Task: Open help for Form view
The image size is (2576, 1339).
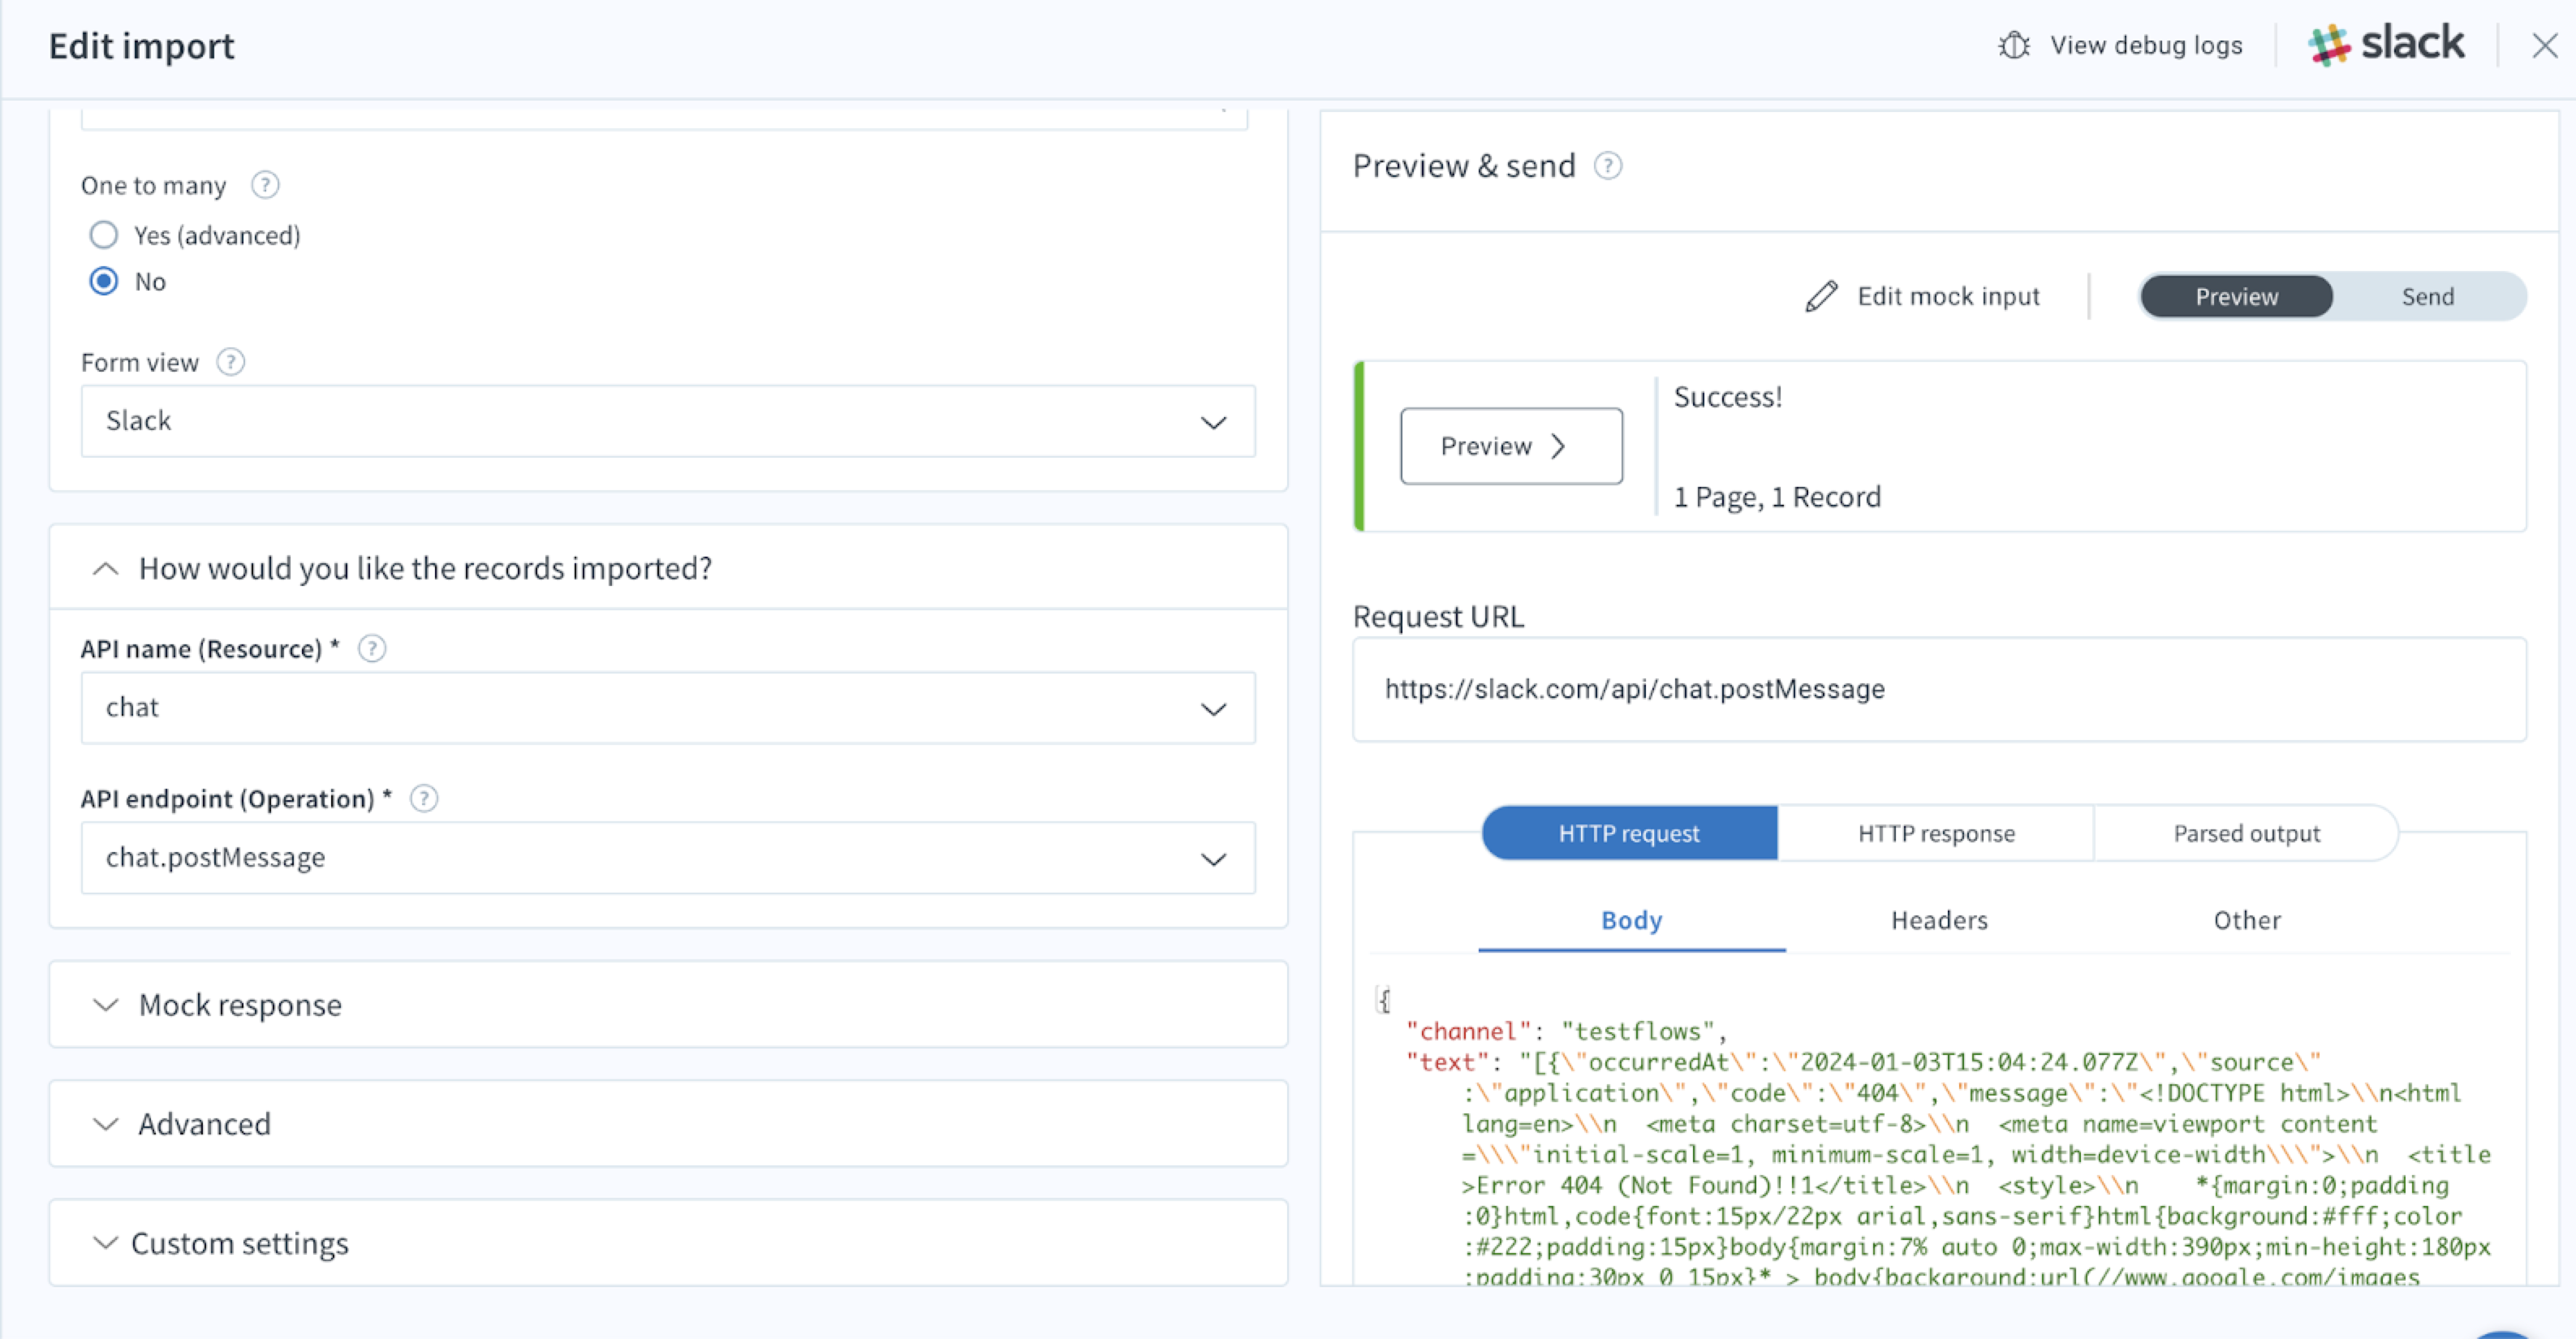Action: pos(231,362)
